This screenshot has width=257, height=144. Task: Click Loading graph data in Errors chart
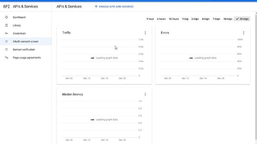[205, 58]
